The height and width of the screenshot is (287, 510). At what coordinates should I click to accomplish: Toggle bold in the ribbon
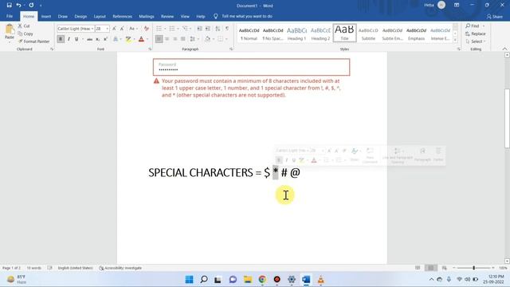[61, 39]
